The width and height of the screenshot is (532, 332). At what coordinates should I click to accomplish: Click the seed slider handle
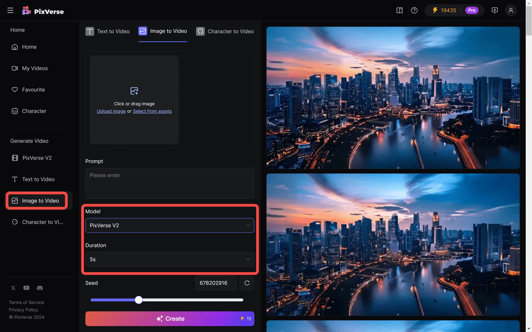point(139,300)
